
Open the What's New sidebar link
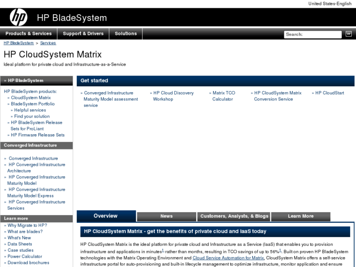[x=19, y=238]
